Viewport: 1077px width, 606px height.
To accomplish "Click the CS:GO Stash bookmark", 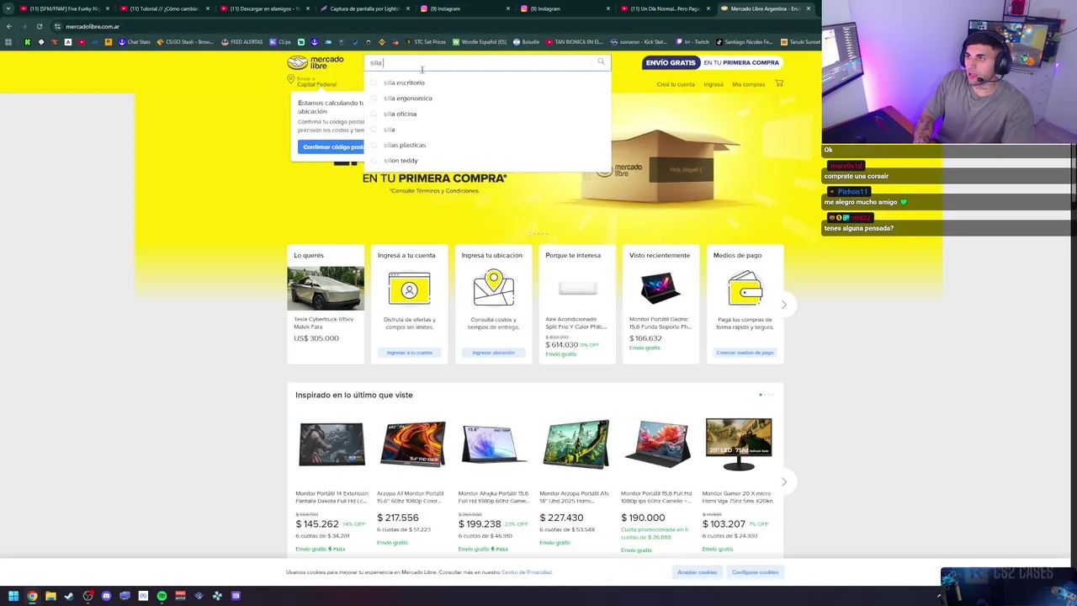I will 184,42.
